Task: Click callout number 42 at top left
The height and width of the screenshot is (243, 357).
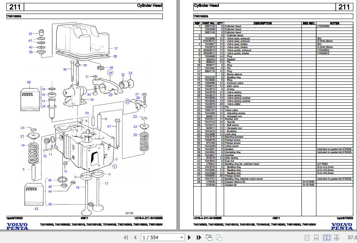Action: click(30, 34)
